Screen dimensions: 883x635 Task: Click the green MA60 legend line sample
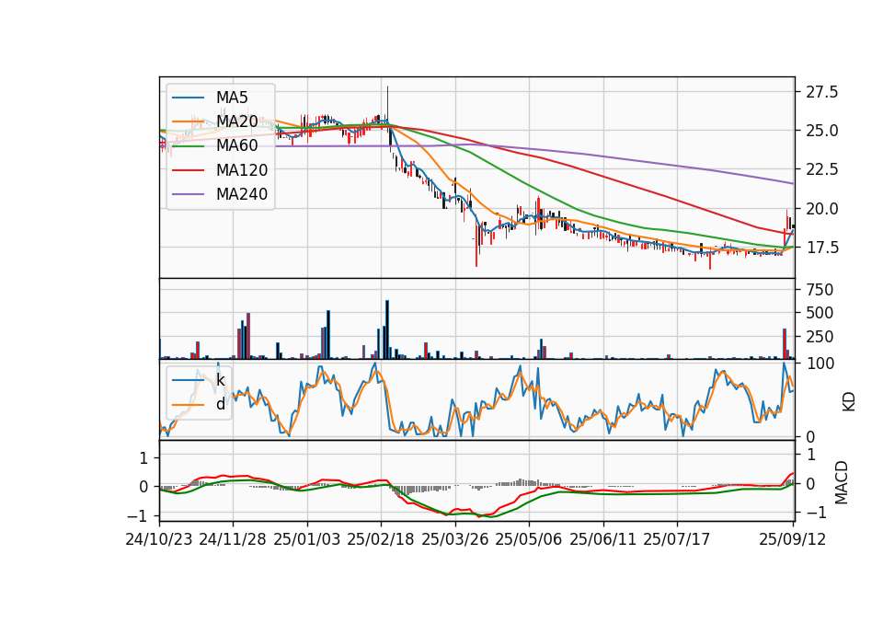coord(188,146)
